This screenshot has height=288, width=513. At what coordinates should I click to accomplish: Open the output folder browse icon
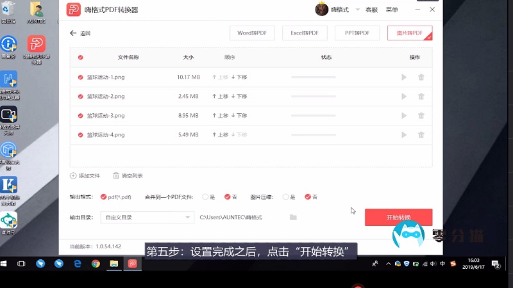(293, 218)
